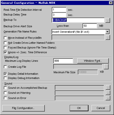114x115 pixels.
Task: Toggle Forced Backup (Ignore File Time-Stamp)
Action: pyautogui.click(x=5, y=47)
